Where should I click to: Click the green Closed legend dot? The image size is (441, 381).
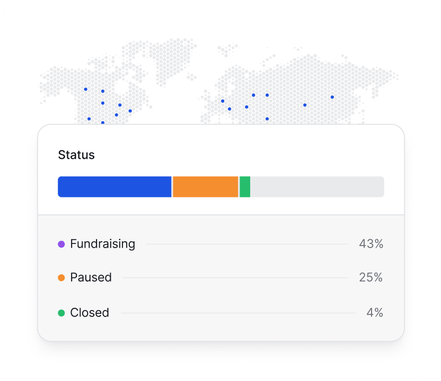point(61,313)
